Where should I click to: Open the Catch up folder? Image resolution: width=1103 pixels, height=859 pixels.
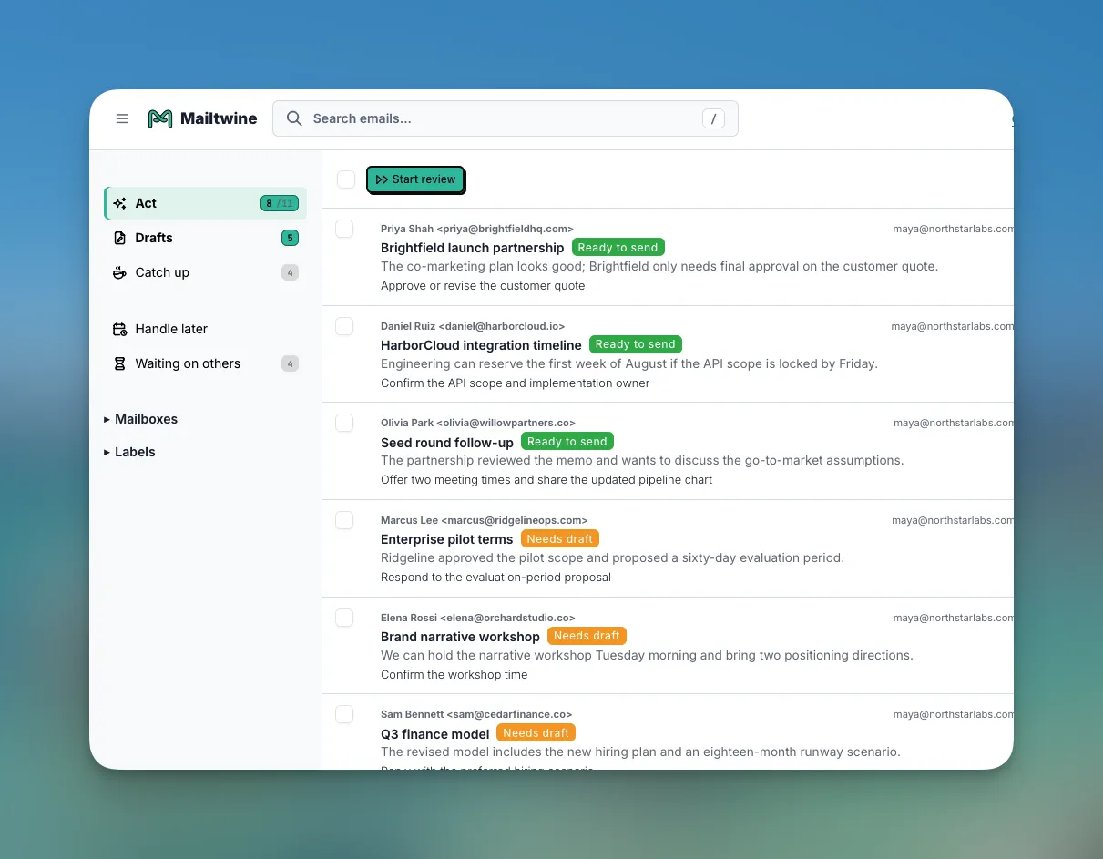click(205, 272)
